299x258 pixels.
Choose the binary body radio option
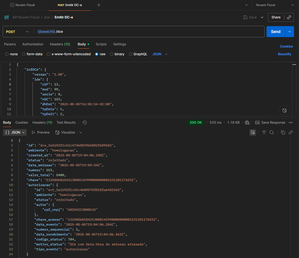pos(112,54)
